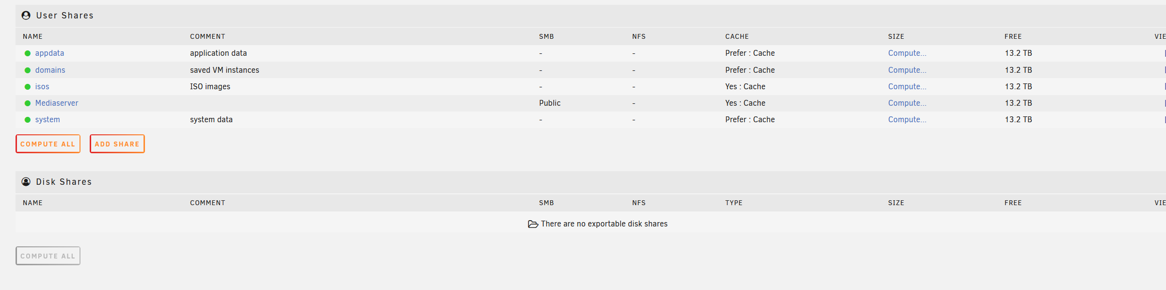Image resolution: width=1166 pixels, height=290 pixels.
Task: Compute size for the Mediaserver share
Action: [907, 103]
